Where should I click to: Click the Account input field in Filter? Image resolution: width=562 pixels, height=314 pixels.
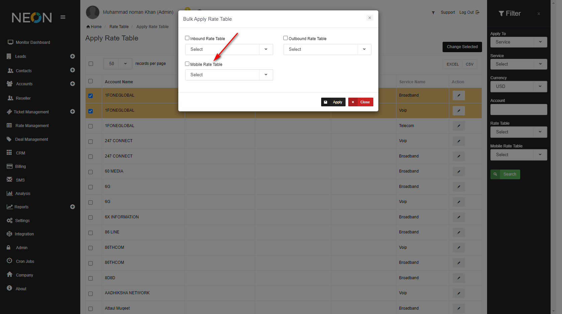pos(518,110)
